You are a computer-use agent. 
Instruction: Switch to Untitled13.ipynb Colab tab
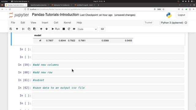(85, 5)
